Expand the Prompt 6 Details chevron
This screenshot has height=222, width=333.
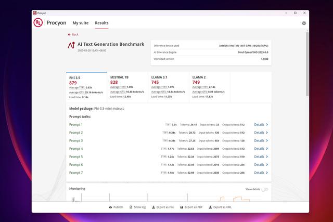click(x=267, y=165)
